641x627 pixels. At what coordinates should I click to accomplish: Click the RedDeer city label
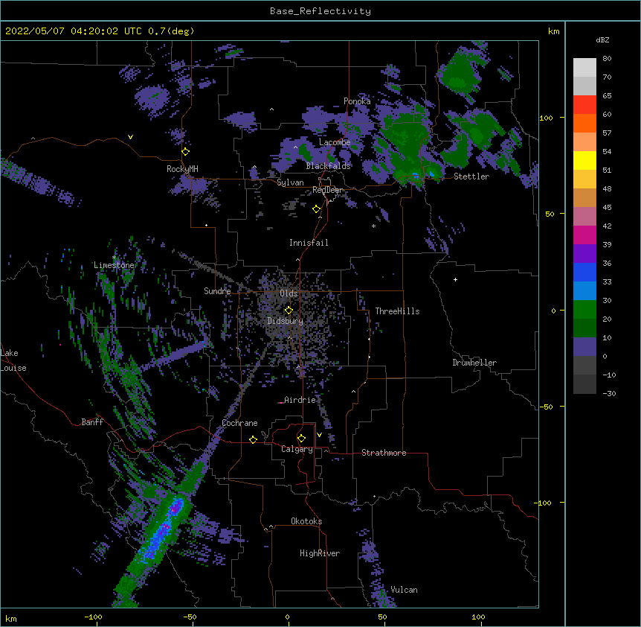pyautogui.click(x=327, y=190)
